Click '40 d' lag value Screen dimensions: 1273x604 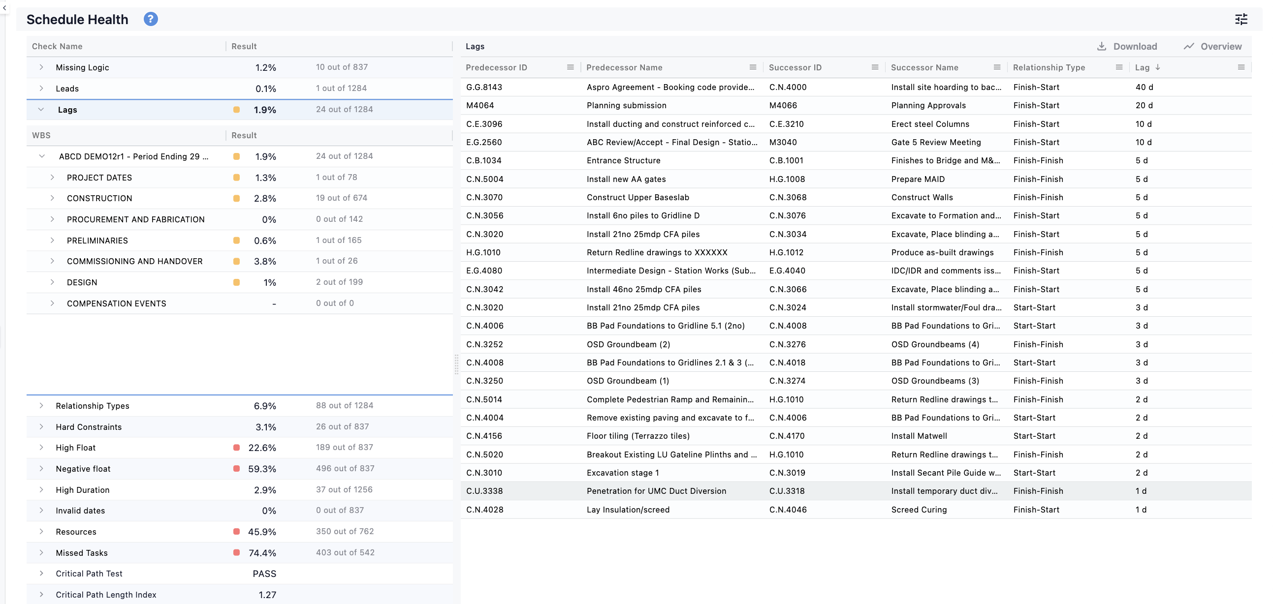1144,87
